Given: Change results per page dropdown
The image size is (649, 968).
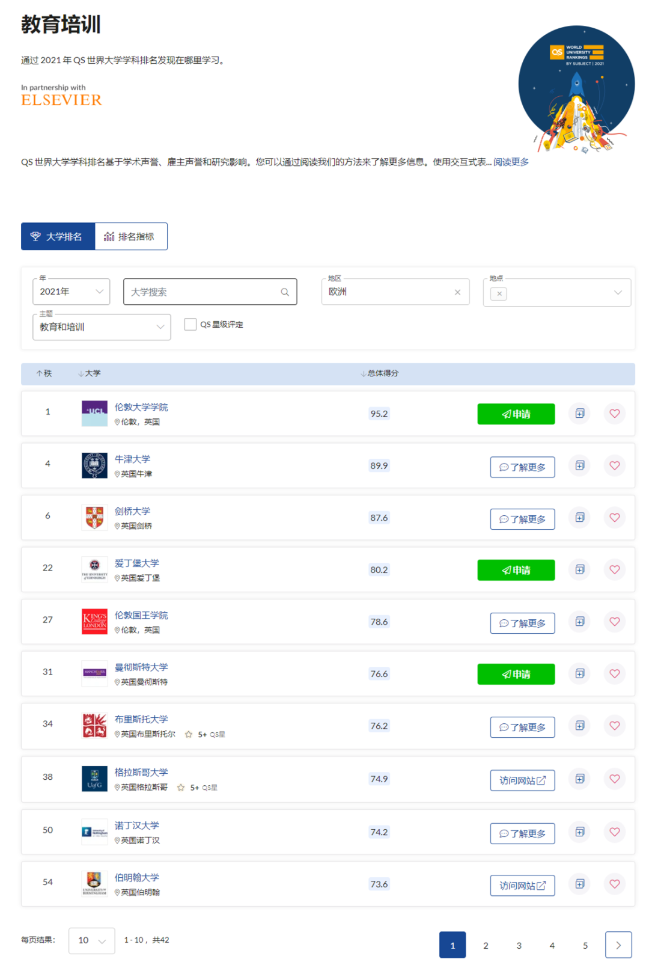Looking at the screenshot, I should click(92, 940).
